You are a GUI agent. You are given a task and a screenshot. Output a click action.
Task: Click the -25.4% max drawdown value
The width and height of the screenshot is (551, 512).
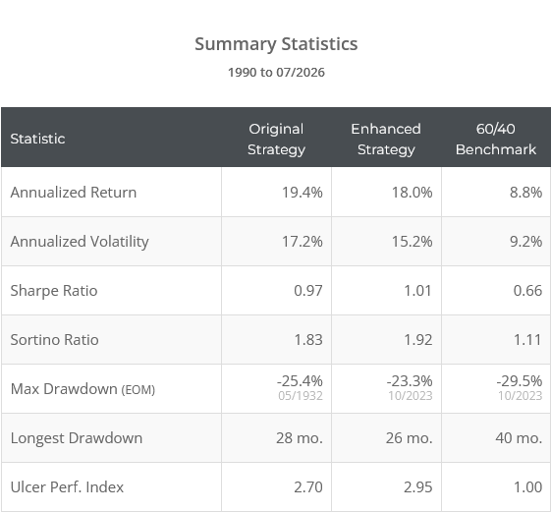click(300, 381)
